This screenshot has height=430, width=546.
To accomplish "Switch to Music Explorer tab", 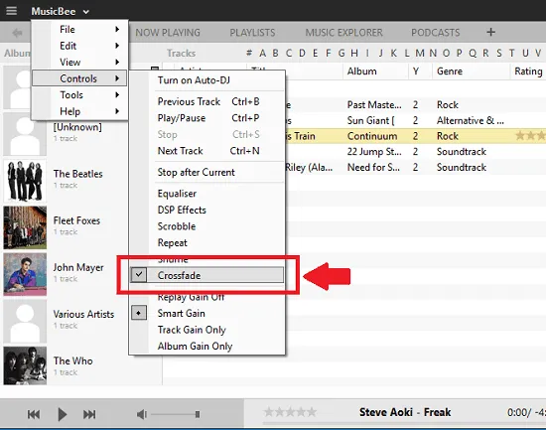I will click(343, 33).
